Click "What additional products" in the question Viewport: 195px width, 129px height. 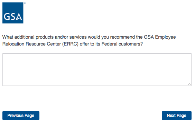pos(27,37)
